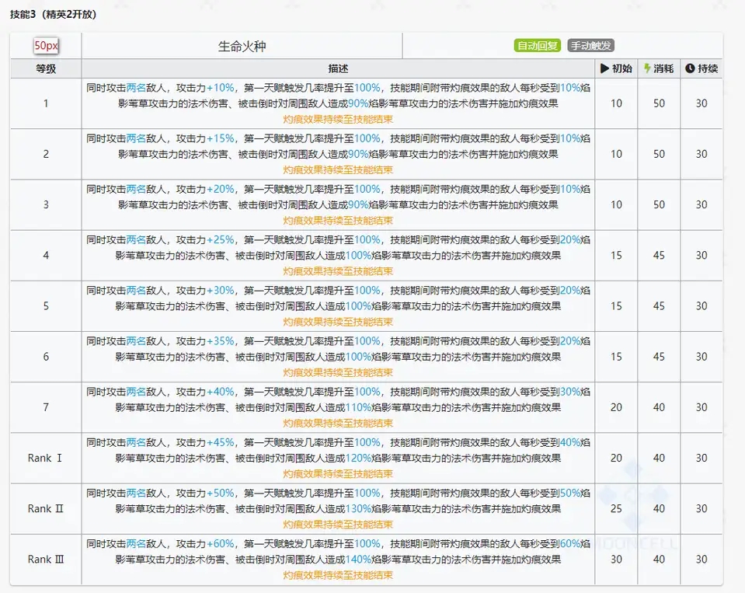Click initial value 30 in Rank Ⅲ row
Image resolution: width=745 pixels, height=593 pixels.
(x=616, y=560)
